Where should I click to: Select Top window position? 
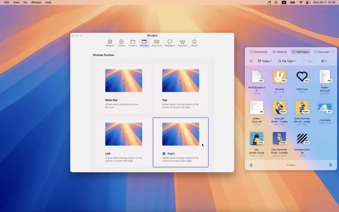tap(181, 88)
